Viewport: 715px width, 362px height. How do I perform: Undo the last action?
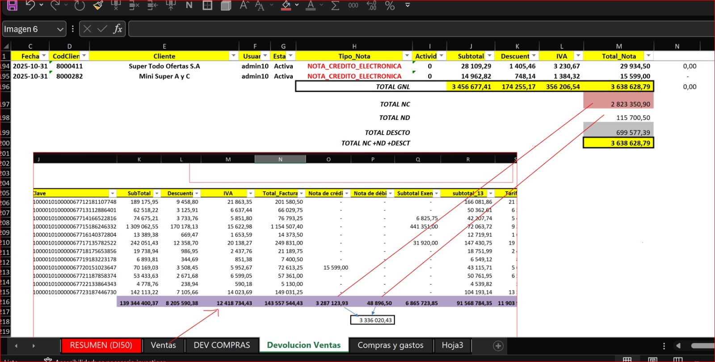point(30,5)
